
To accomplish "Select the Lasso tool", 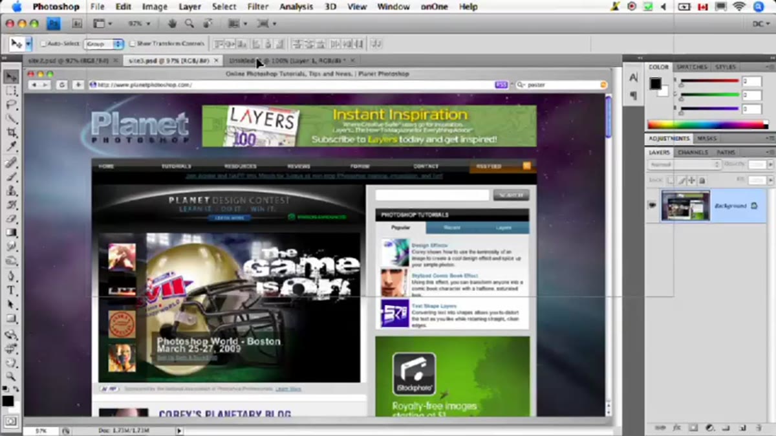I will 11,105.
